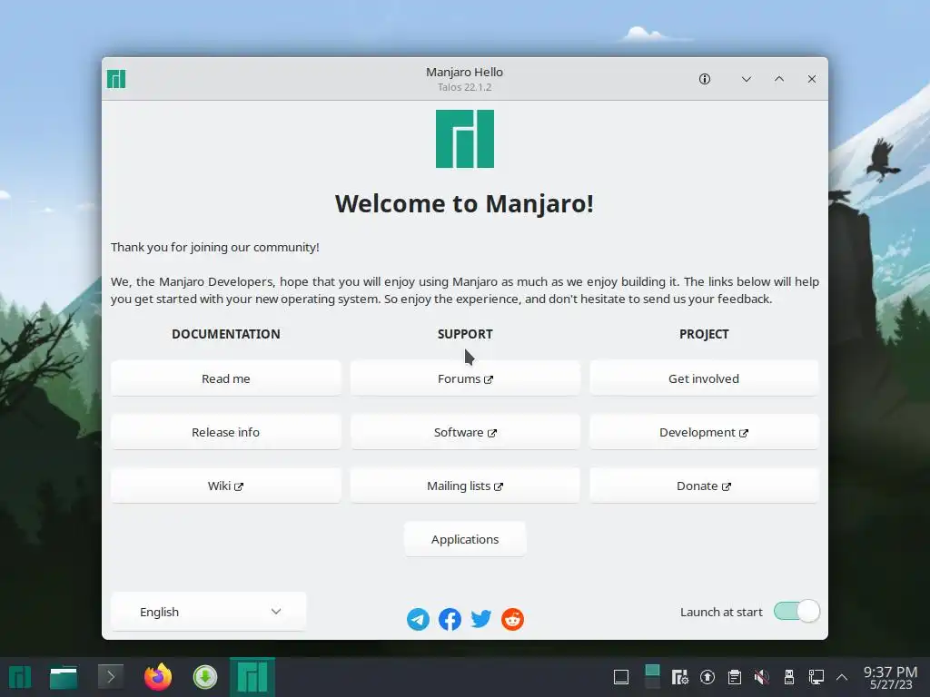The width and height of the screenshot is (930, 697).
Task: Open the Forums link button
Action: (x=465, y=378)
